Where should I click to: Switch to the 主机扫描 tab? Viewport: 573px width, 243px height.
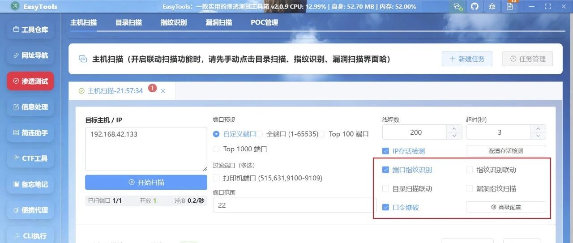pyautogui.click(x=83, y=22)
